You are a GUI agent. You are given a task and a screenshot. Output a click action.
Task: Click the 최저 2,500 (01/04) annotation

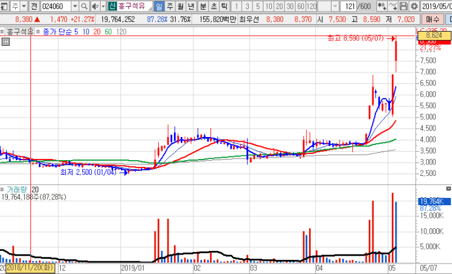click(x=88, y=172)
